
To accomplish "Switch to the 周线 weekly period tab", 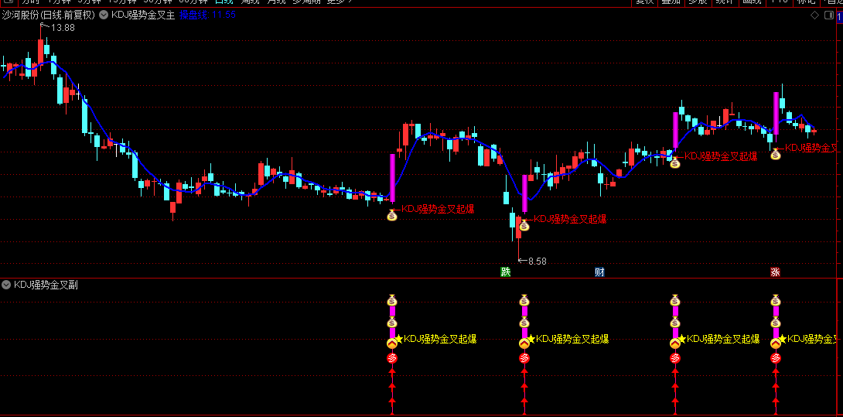I will coord(250,2).
